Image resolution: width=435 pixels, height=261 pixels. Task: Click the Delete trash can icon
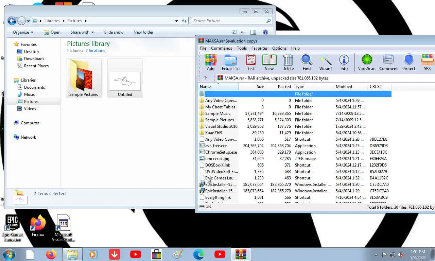click(x=288, y=63)
